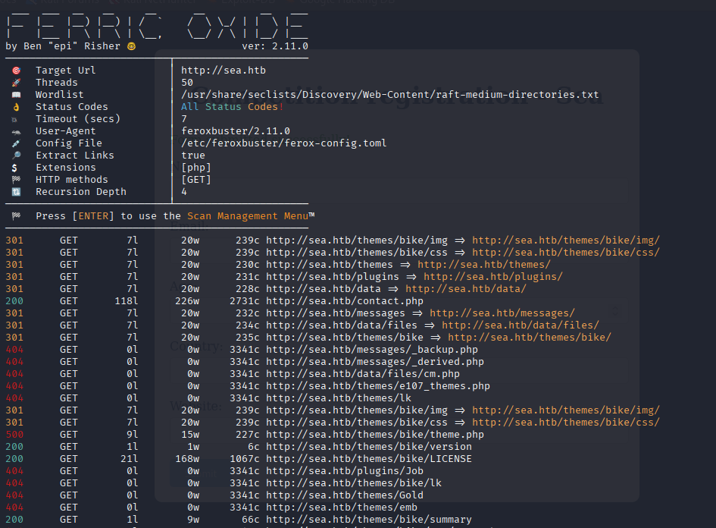This screenshot has width=716, height=528.
Task: Click the http://sea.htb/plugins/Job result URL
Action: point(345,471)
